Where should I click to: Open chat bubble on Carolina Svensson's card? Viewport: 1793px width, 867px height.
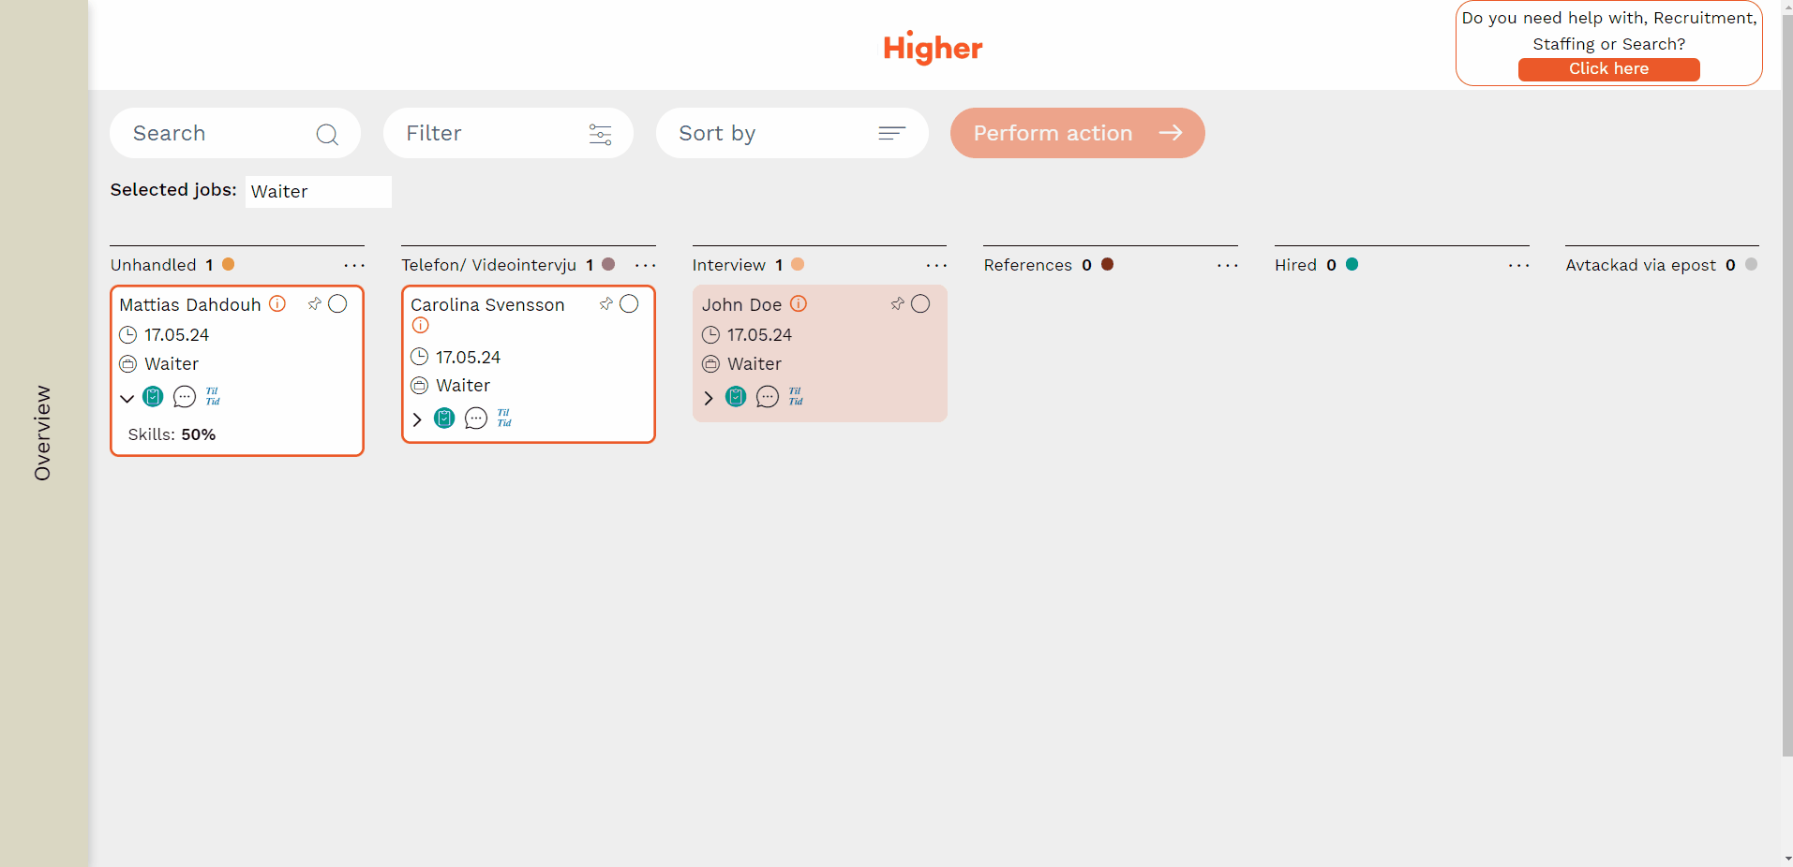pos(476,419)
